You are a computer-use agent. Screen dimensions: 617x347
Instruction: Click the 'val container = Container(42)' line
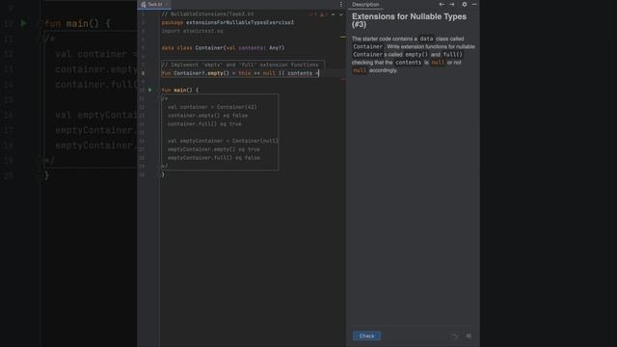pos(212,107)
